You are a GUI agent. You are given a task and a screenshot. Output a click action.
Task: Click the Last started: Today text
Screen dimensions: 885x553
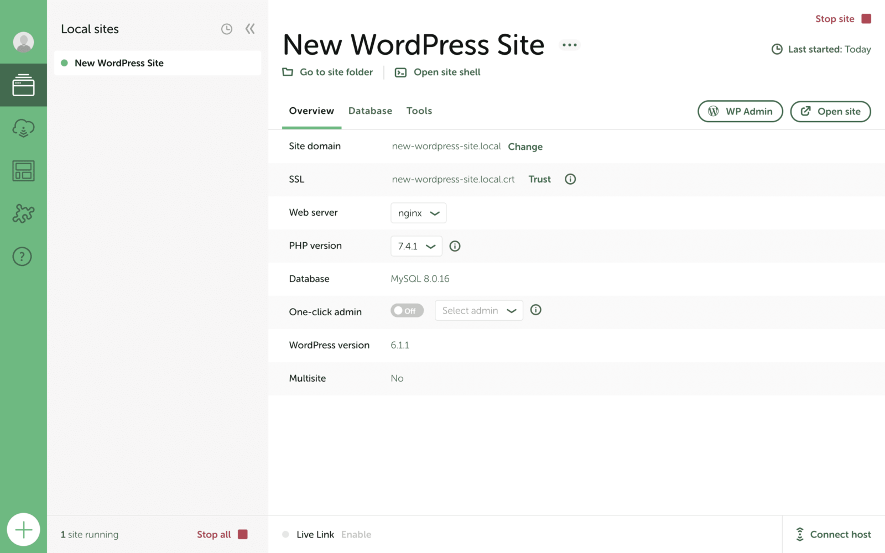click(830, 49)
